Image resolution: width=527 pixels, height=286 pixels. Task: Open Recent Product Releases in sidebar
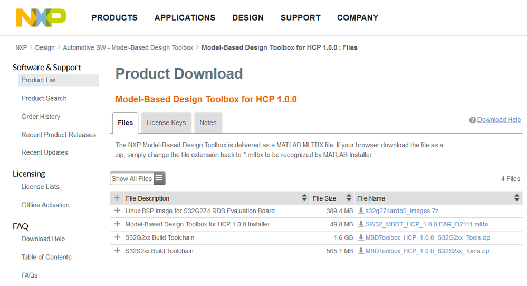tap(59, 135)
